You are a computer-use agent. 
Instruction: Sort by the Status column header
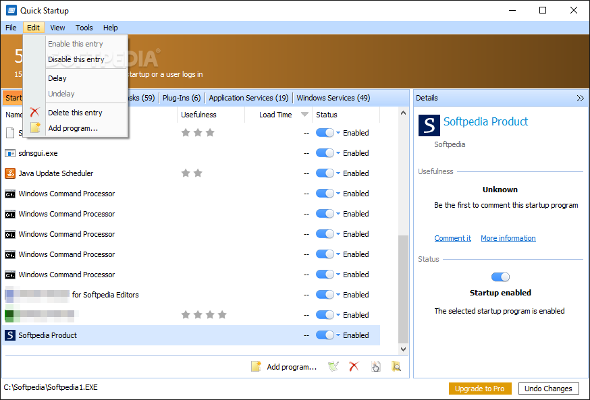(x=346, y=115)
